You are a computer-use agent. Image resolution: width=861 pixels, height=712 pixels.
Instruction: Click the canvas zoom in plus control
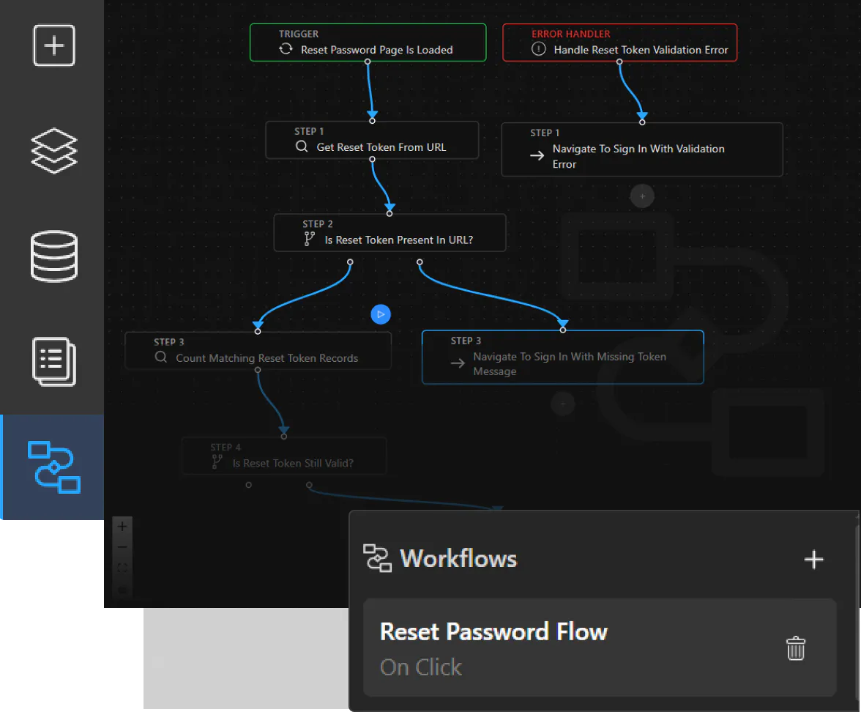122,526
